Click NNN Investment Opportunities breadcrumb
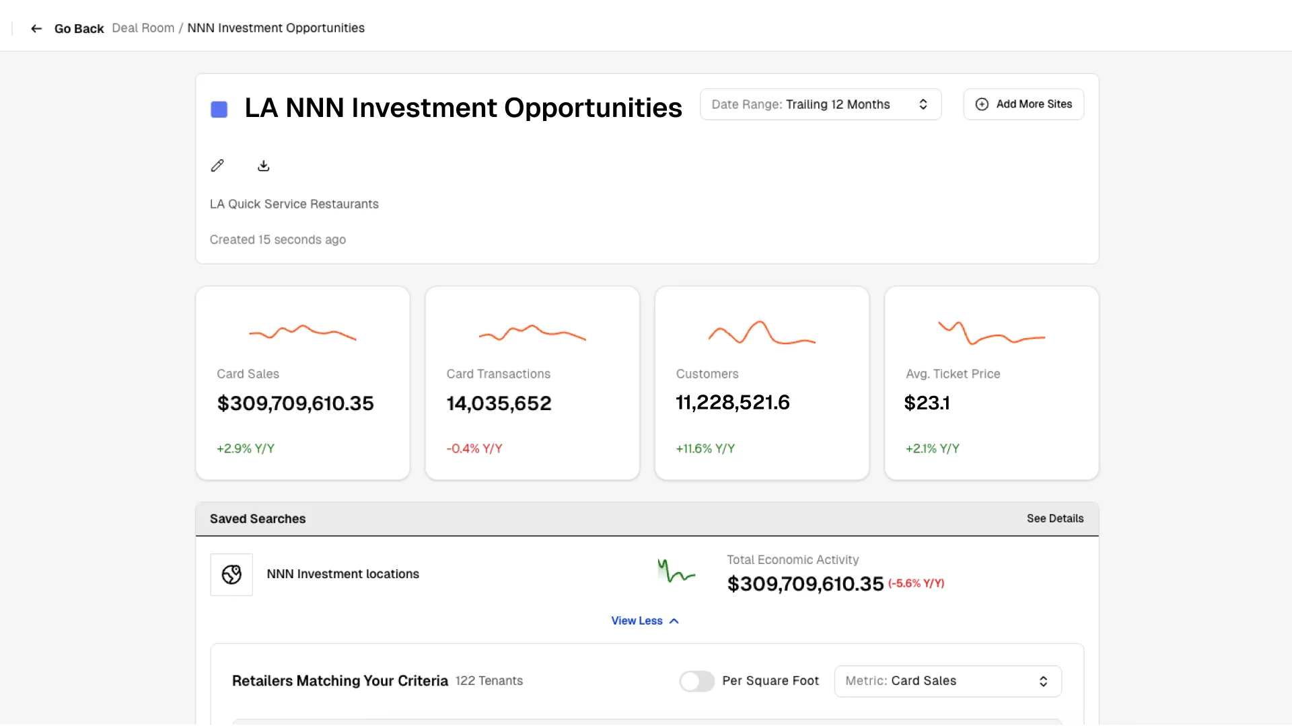The image size is (1292, 726). pyautogui.click(x=275, y=28)
